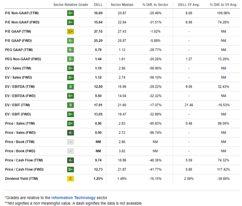The height and width of the screenshot is (206, 242).
Task: Click the B- grade badge for P/E GAAP (FWD)
Action: point(71,41)
